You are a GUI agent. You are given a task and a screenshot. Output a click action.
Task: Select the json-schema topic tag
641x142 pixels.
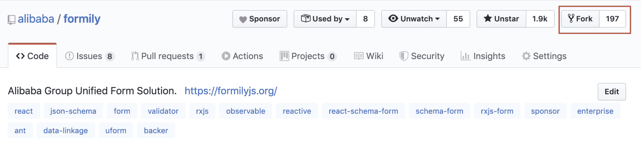point(73,111)
